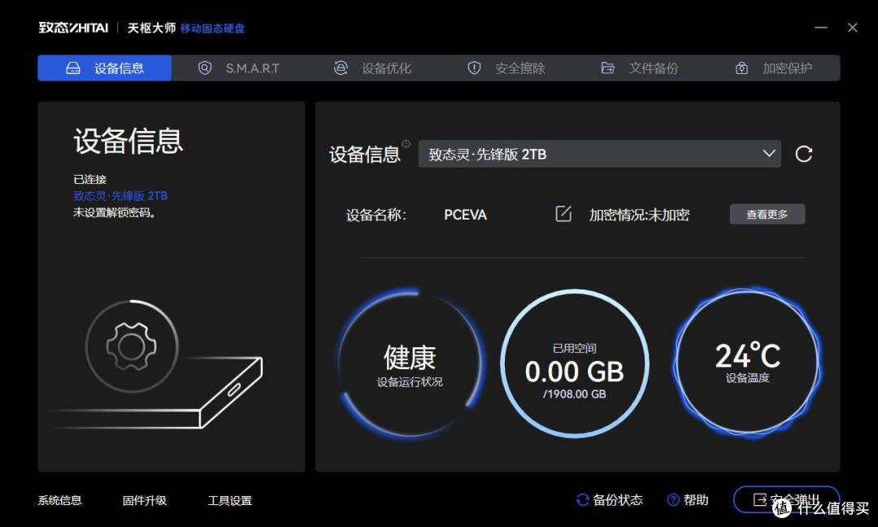The image size is (878, 527).
Task: Close the 天枢大师 window
Action: (852, 28)
